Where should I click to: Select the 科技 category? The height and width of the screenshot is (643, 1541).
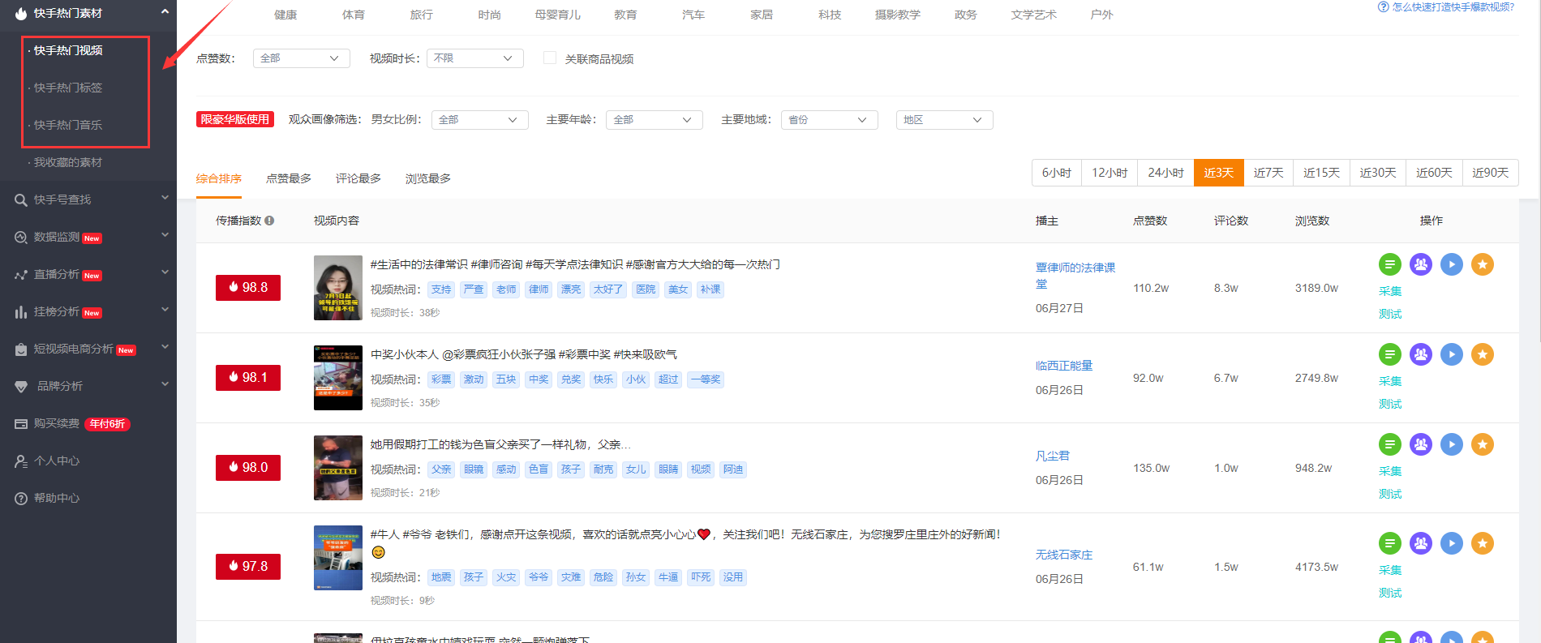coord(830,15)
